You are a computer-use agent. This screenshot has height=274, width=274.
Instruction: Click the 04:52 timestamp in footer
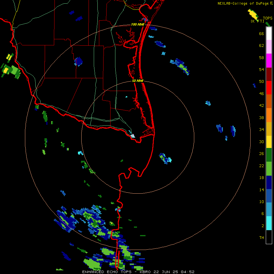tap(188, 272)
